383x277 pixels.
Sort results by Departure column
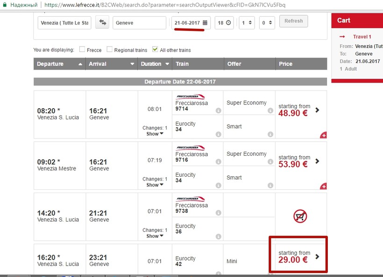pyautogui.click(x=59, y=64)
